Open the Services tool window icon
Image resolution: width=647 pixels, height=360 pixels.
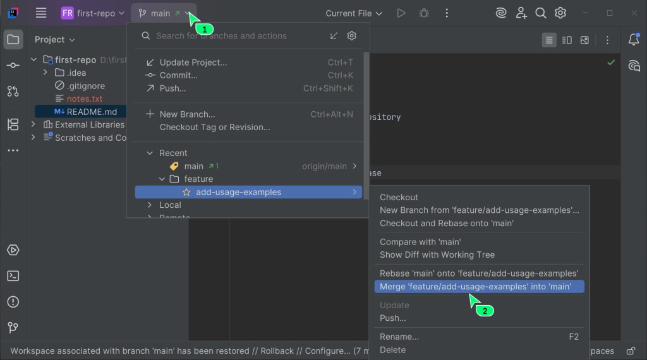point(13,250)
